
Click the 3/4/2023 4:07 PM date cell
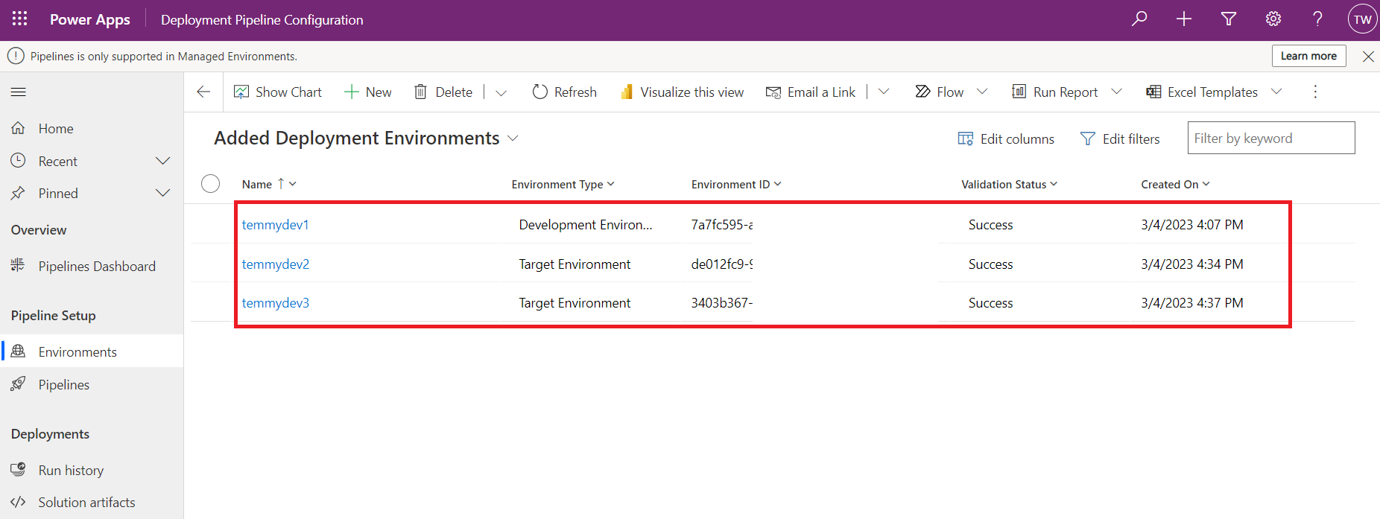1192,225
